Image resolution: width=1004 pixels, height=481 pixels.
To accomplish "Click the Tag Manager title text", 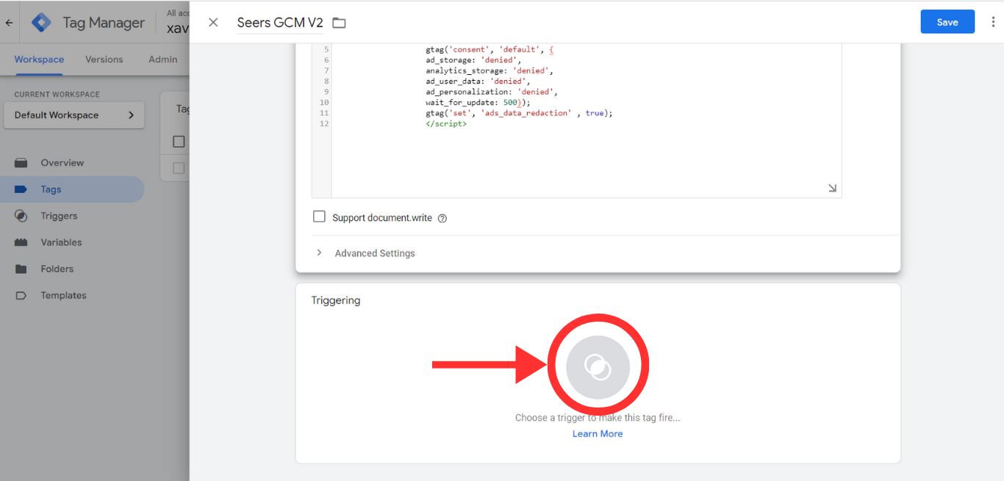I will 104,23.
